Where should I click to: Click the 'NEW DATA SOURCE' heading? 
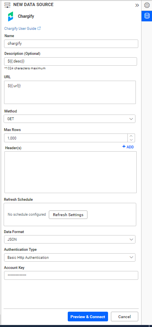[x=33, y=4]
